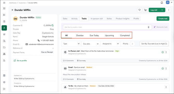Switch to the Product insights tab
The image size is (174, 94).
click(x=123, y=19)
